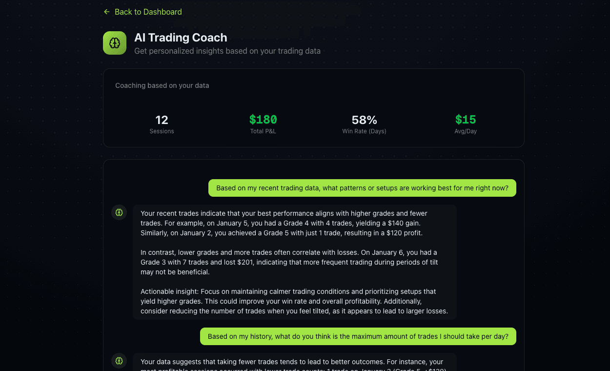
Task: Select the 12 Sessions stat
Action: (x=162, y=120)
